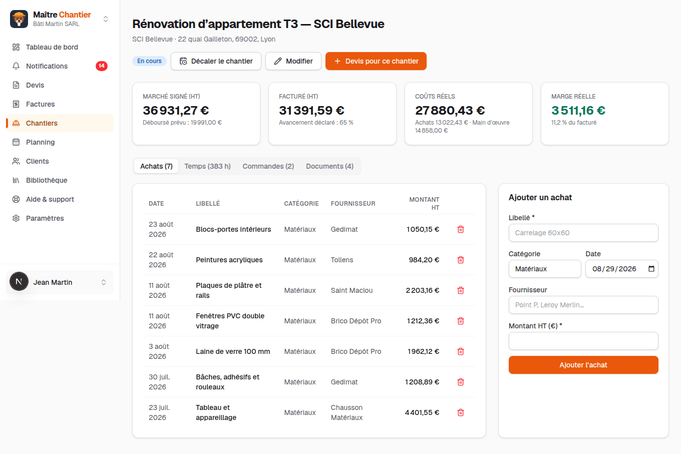This screenshot has height=454, width=681.
Task: Create a Devis pour ce chantier
Action: (376, 61)
